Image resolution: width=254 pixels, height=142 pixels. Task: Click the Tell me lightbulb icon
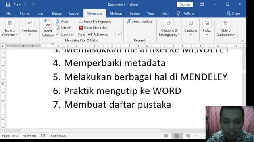178,13
